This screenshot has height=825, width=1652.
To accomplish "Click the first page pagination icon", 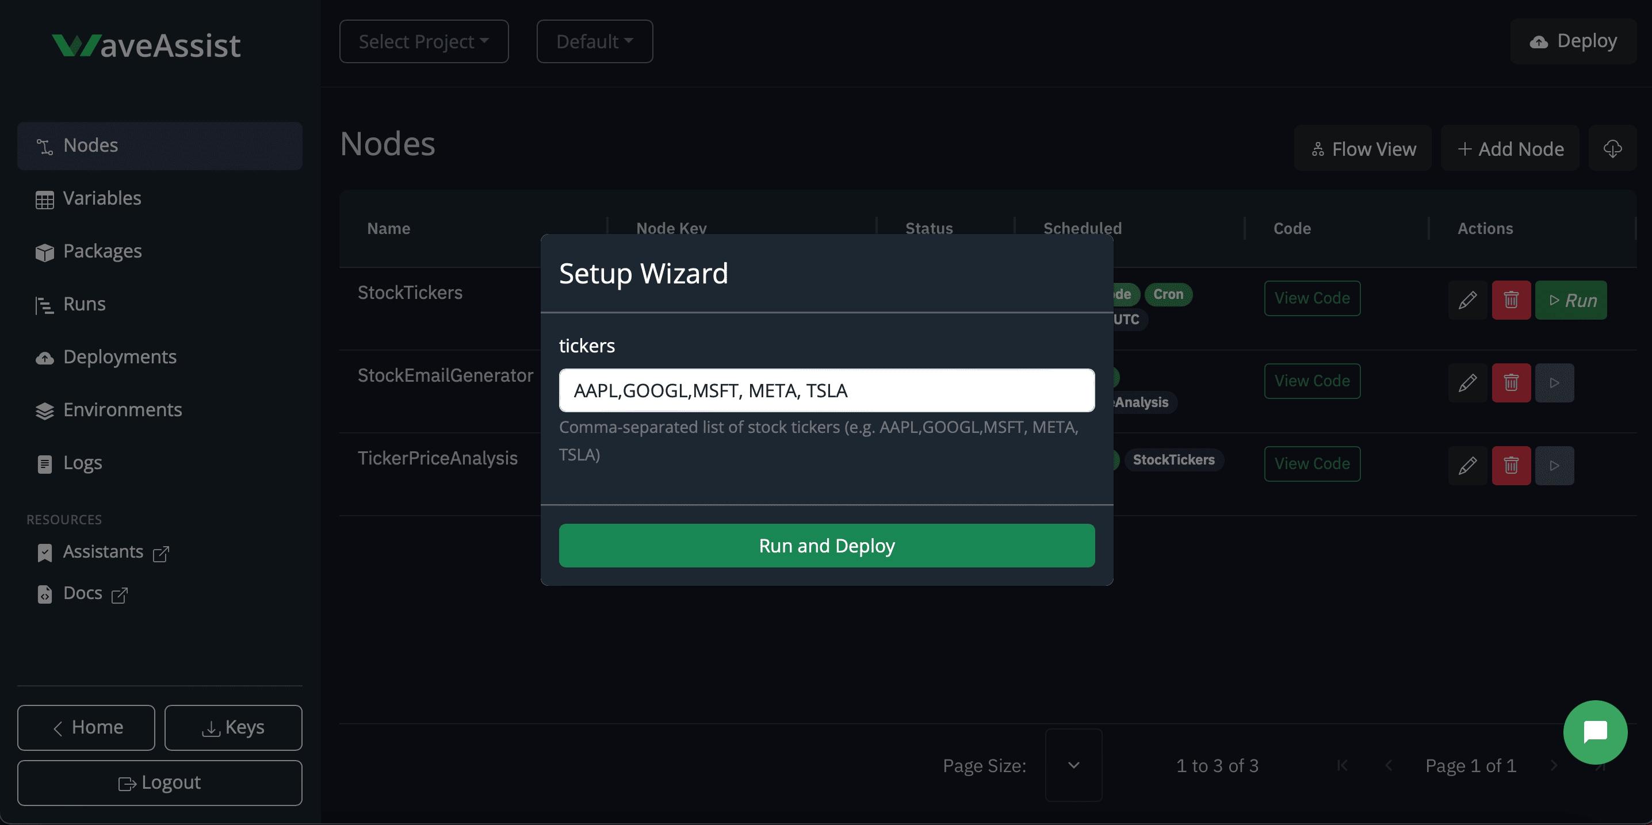I will (x=1343, y=765).
